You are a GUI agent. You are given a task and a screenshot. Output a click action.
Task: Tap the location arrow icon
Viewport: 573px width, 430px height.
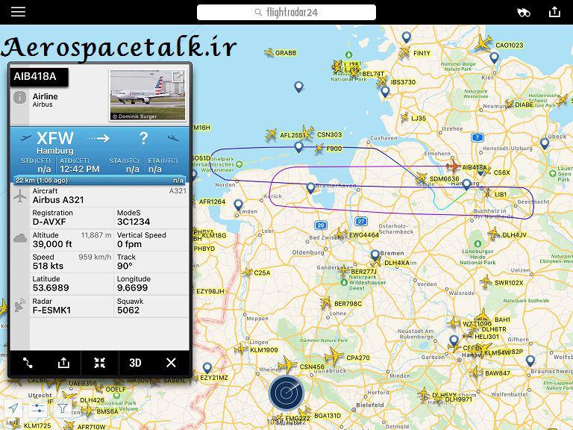pos(13,408)
